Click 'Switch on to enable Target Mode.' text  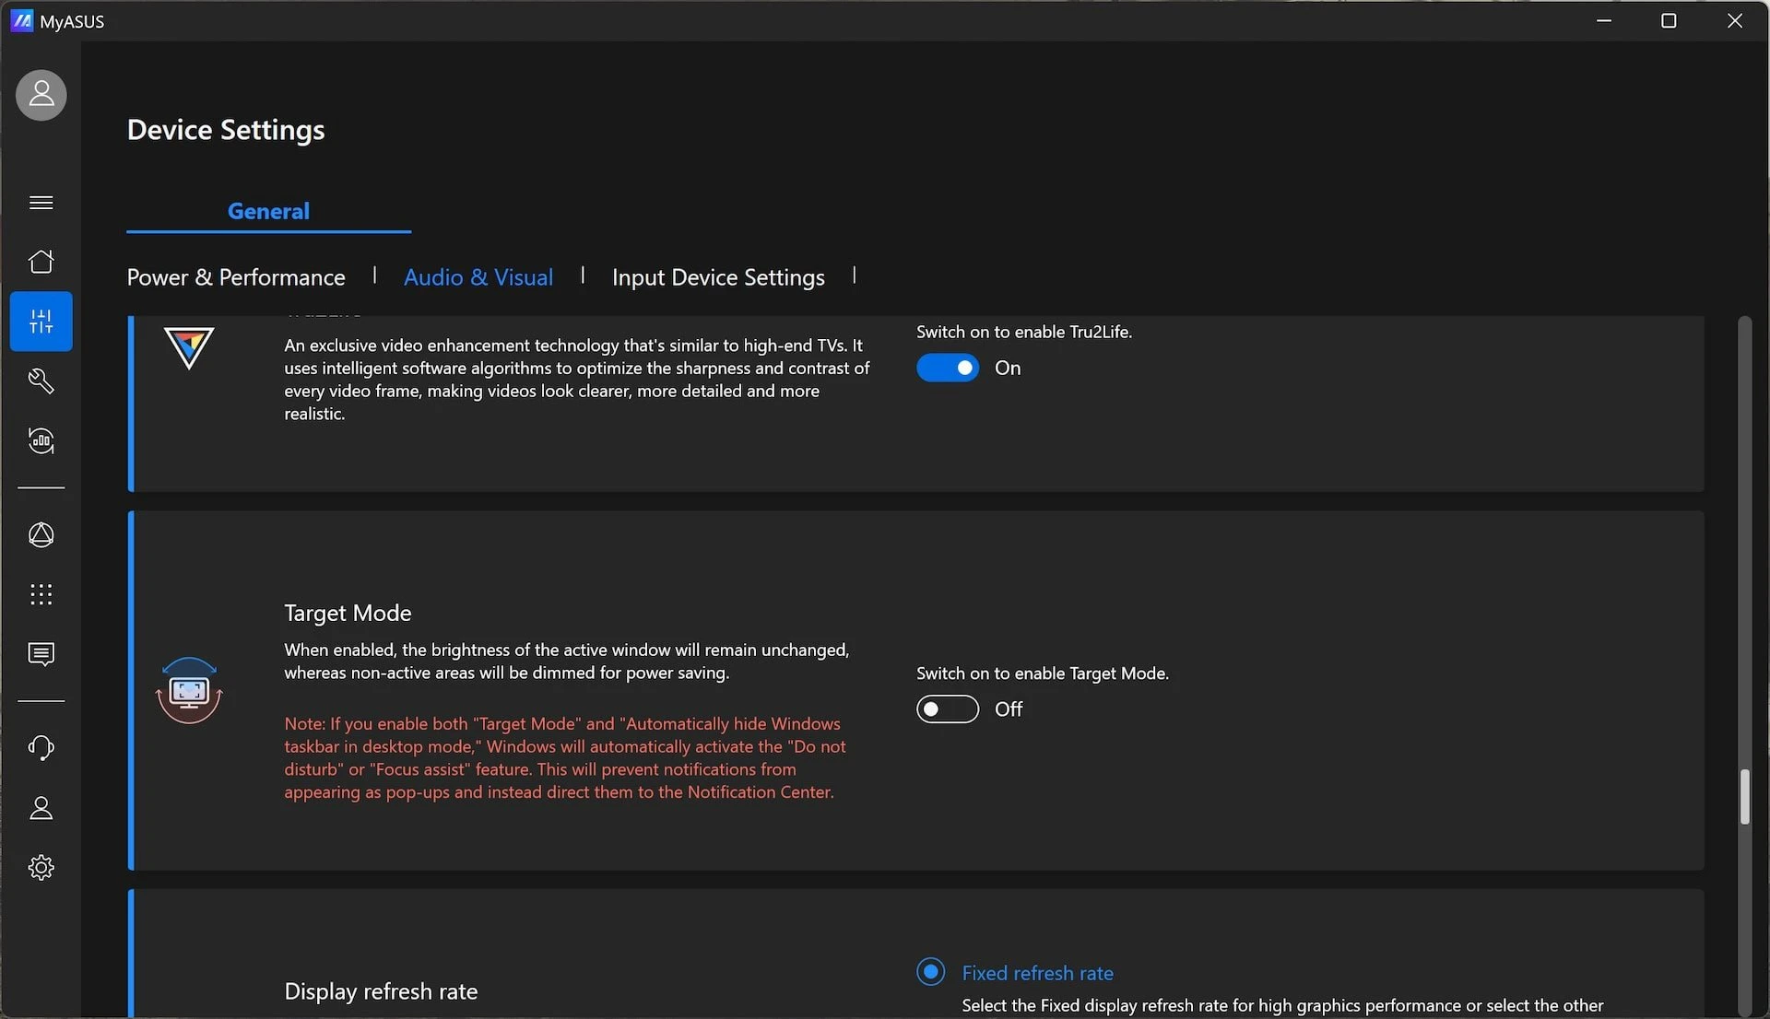point(1043,673)
